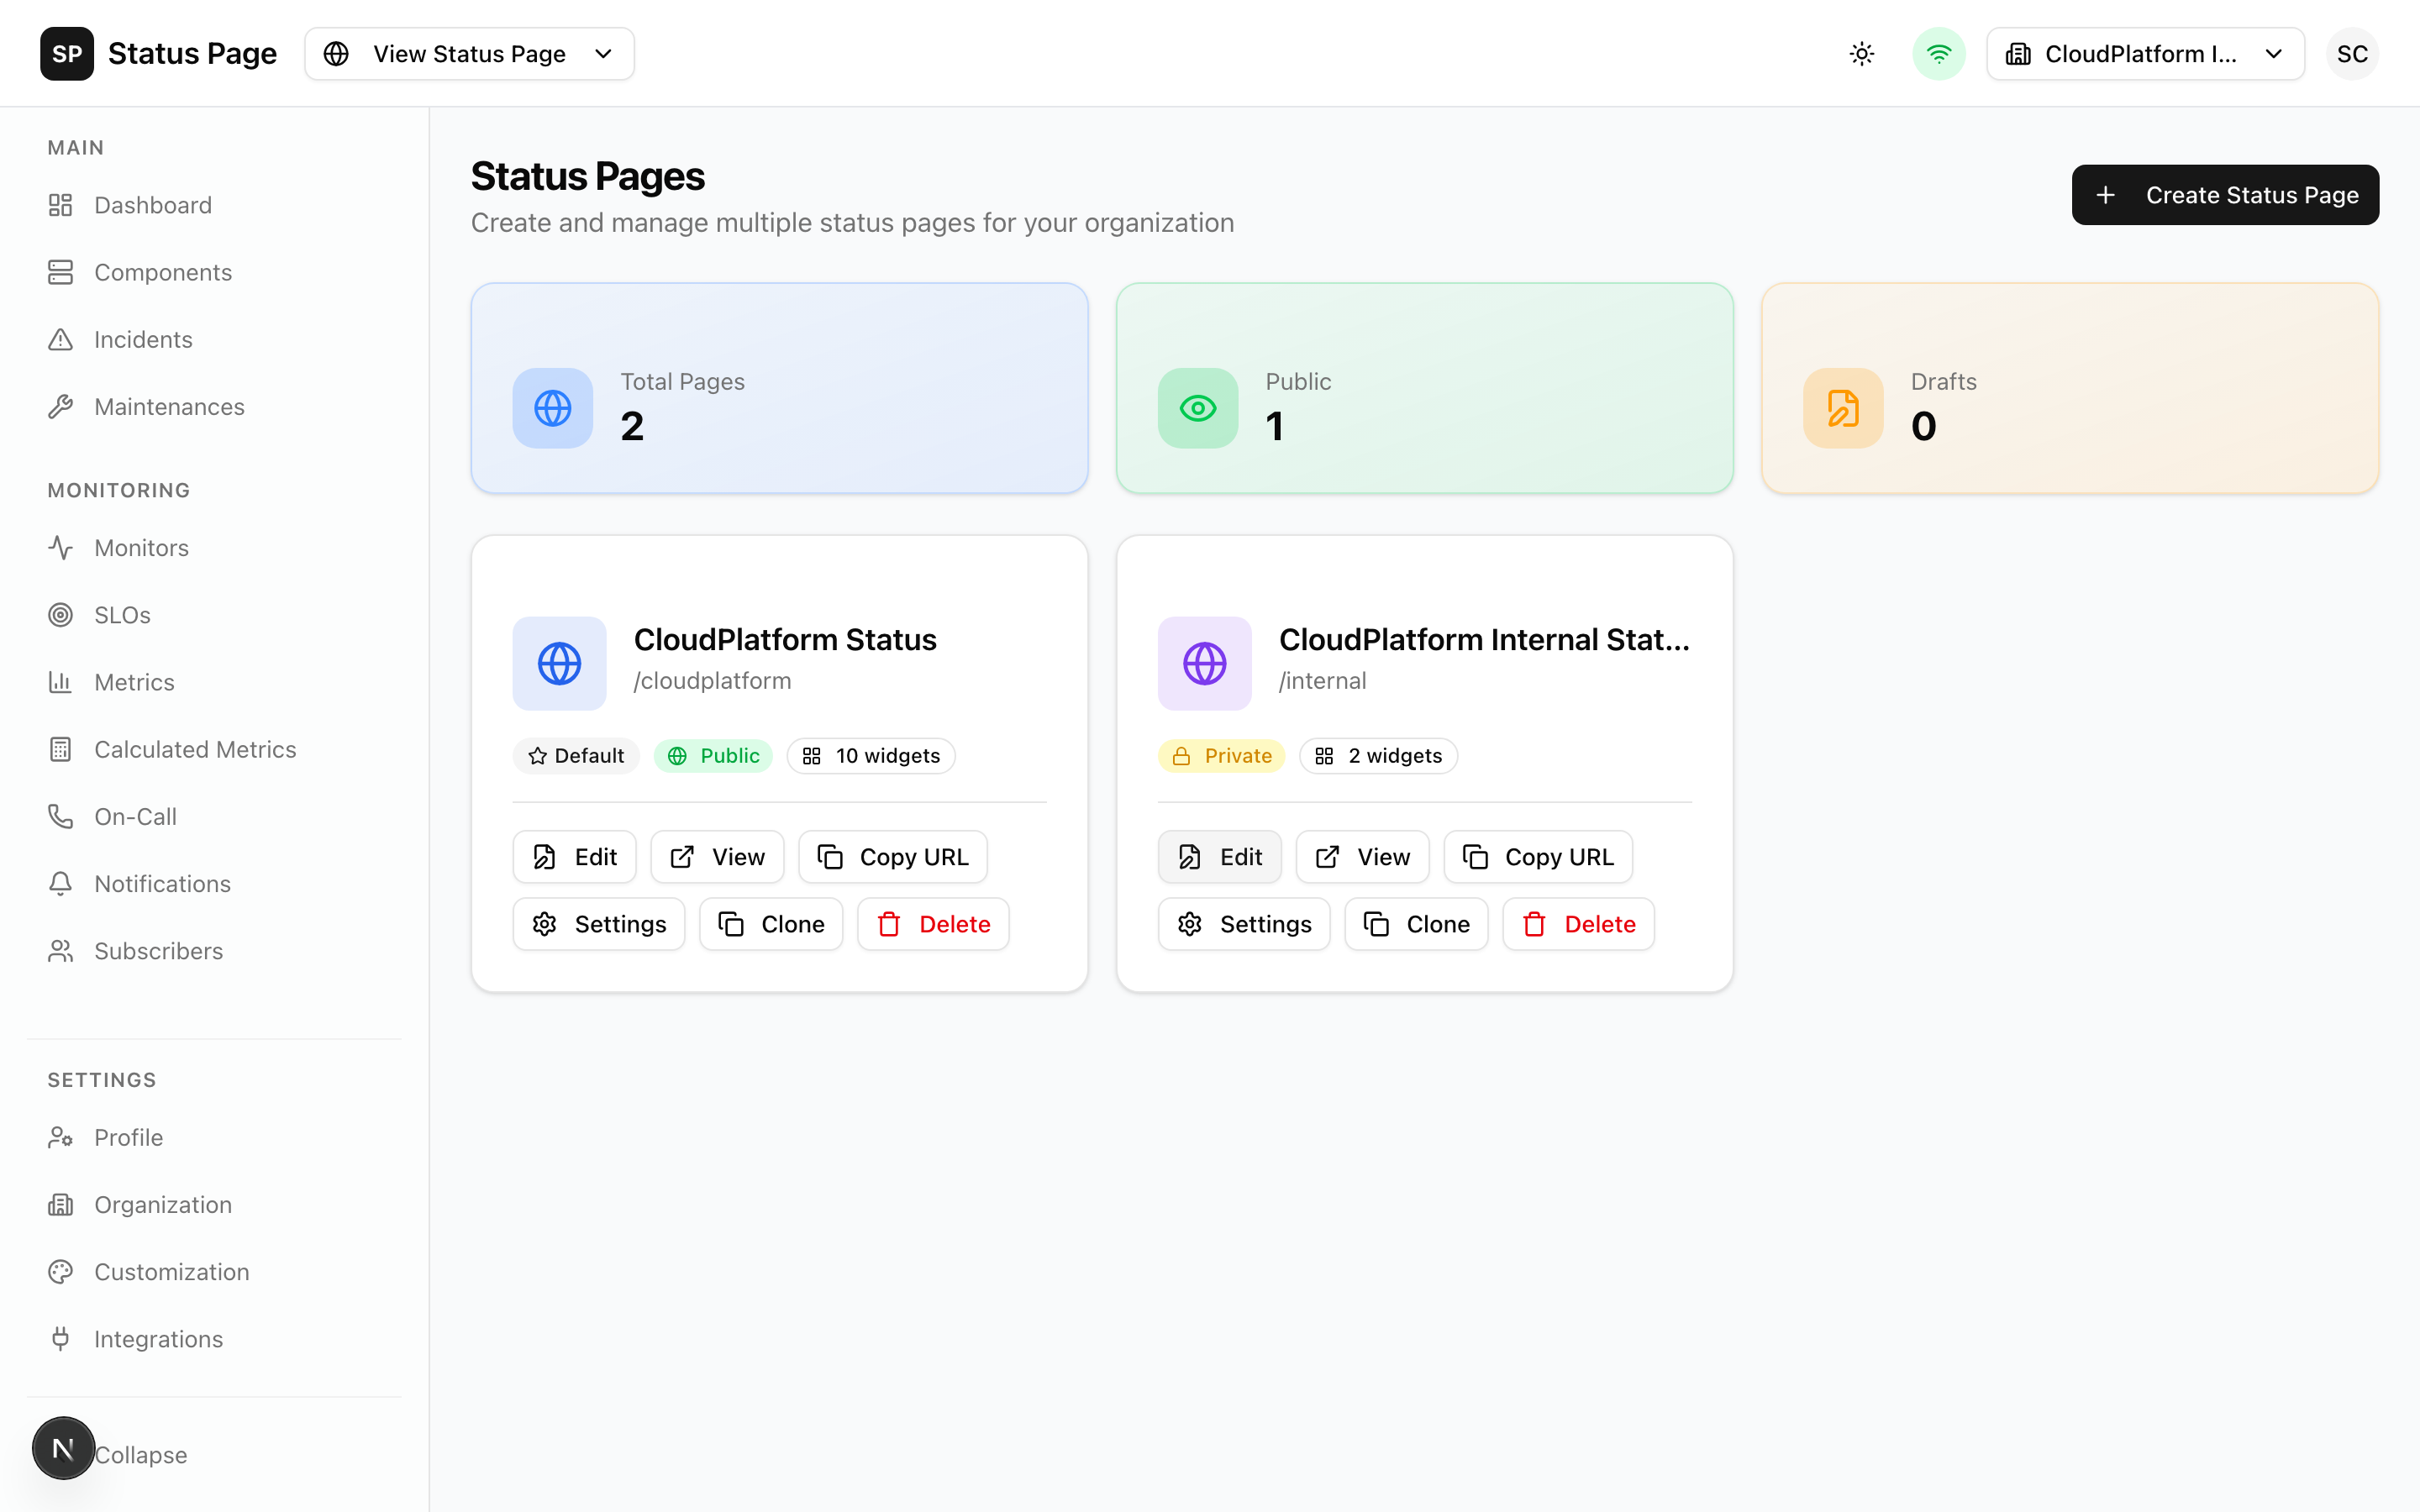Delete the CloudPlatform Internal status page
The width and height of the screenshot is (2420, 1512).
[1578, 923]
